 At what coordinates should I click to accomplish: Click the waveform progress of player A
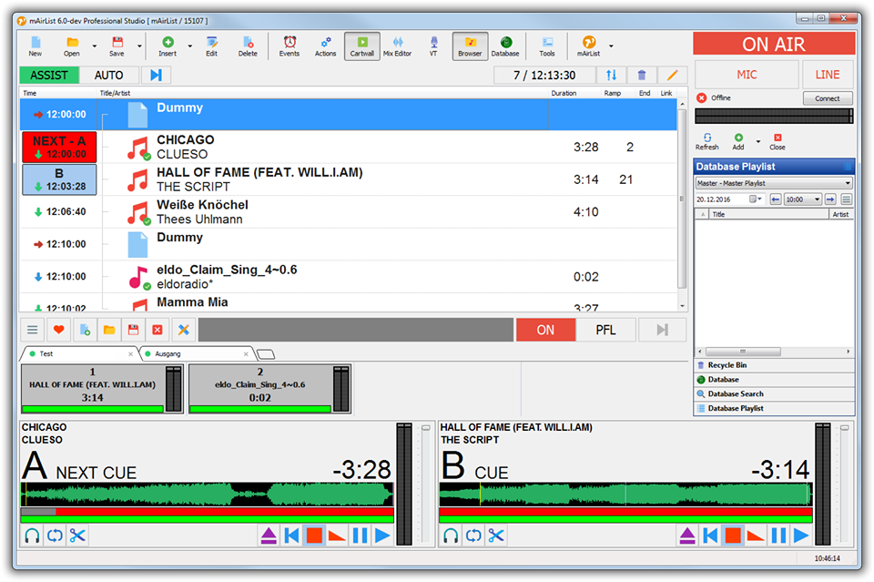point(207,495)
